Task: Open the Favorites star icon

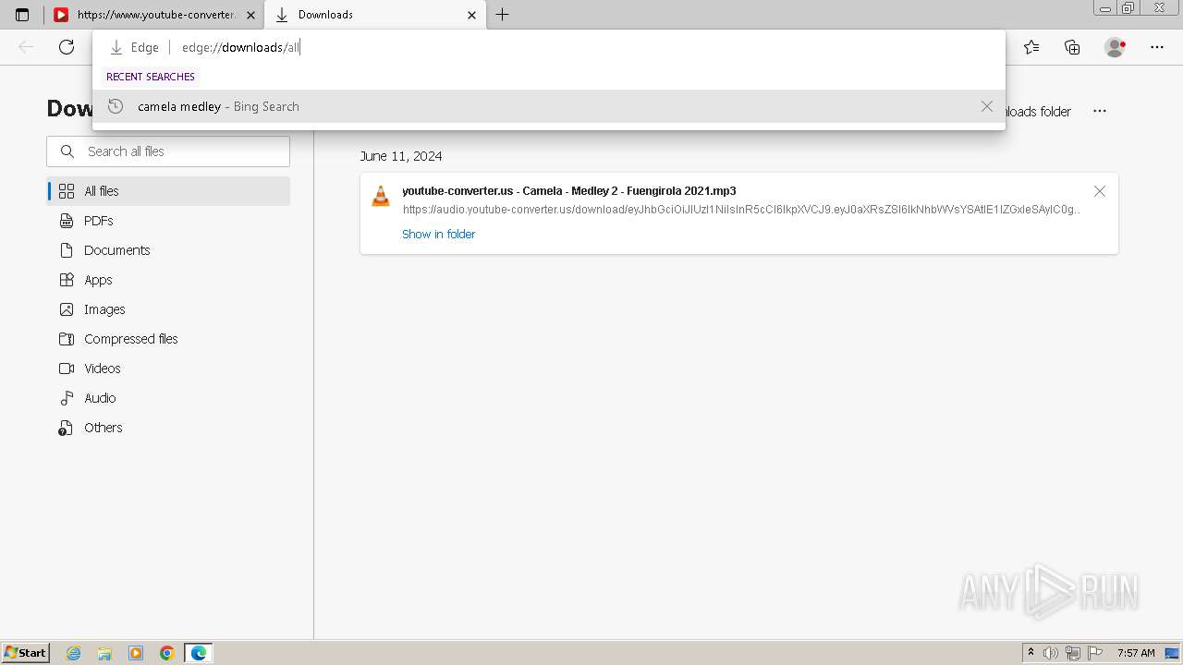Action: (1031, 47)
